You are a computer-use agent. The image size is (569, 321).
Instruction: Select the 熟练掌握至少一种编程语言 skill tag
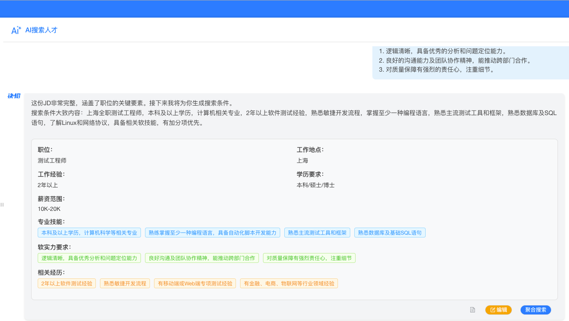212,232
